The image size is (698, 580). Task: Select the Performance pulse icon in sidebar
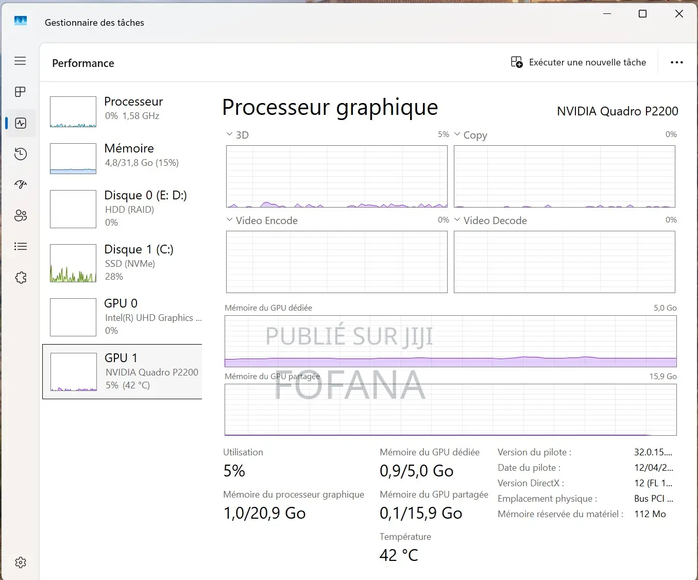click(20, 123)
